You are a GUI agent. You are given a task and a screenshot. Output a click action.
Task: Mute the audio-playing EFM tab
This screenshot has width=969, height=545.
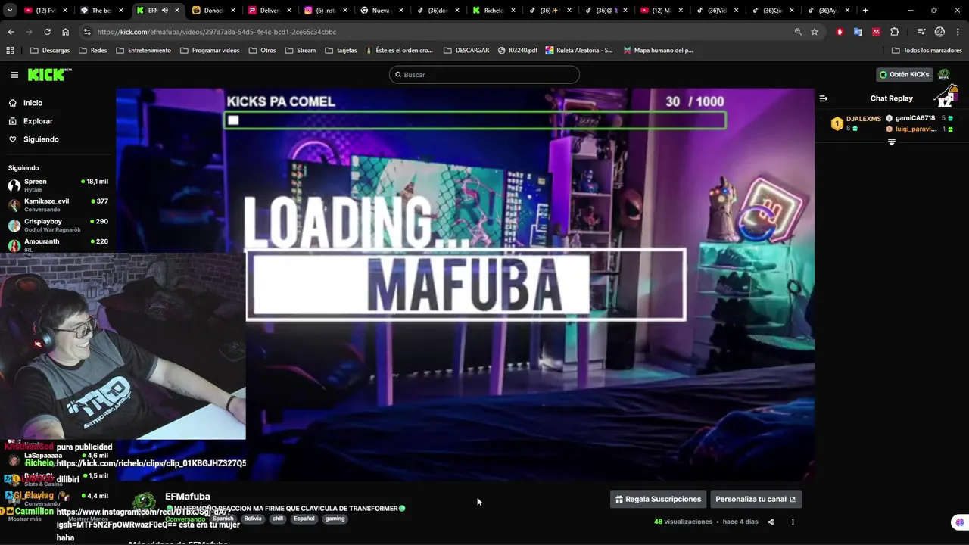(165, 11)
